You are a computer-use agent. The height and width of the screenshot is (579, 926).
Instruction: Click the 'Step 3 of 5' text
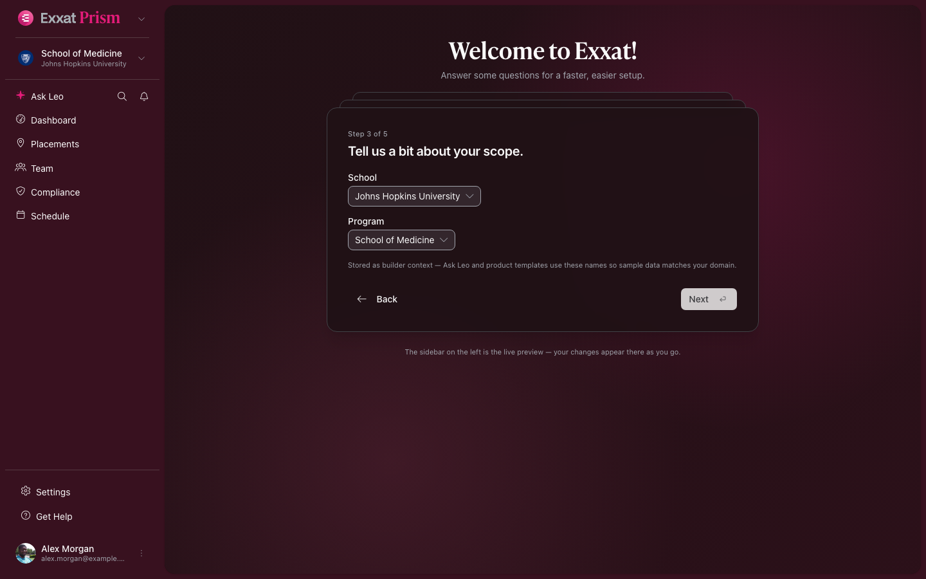368,134
